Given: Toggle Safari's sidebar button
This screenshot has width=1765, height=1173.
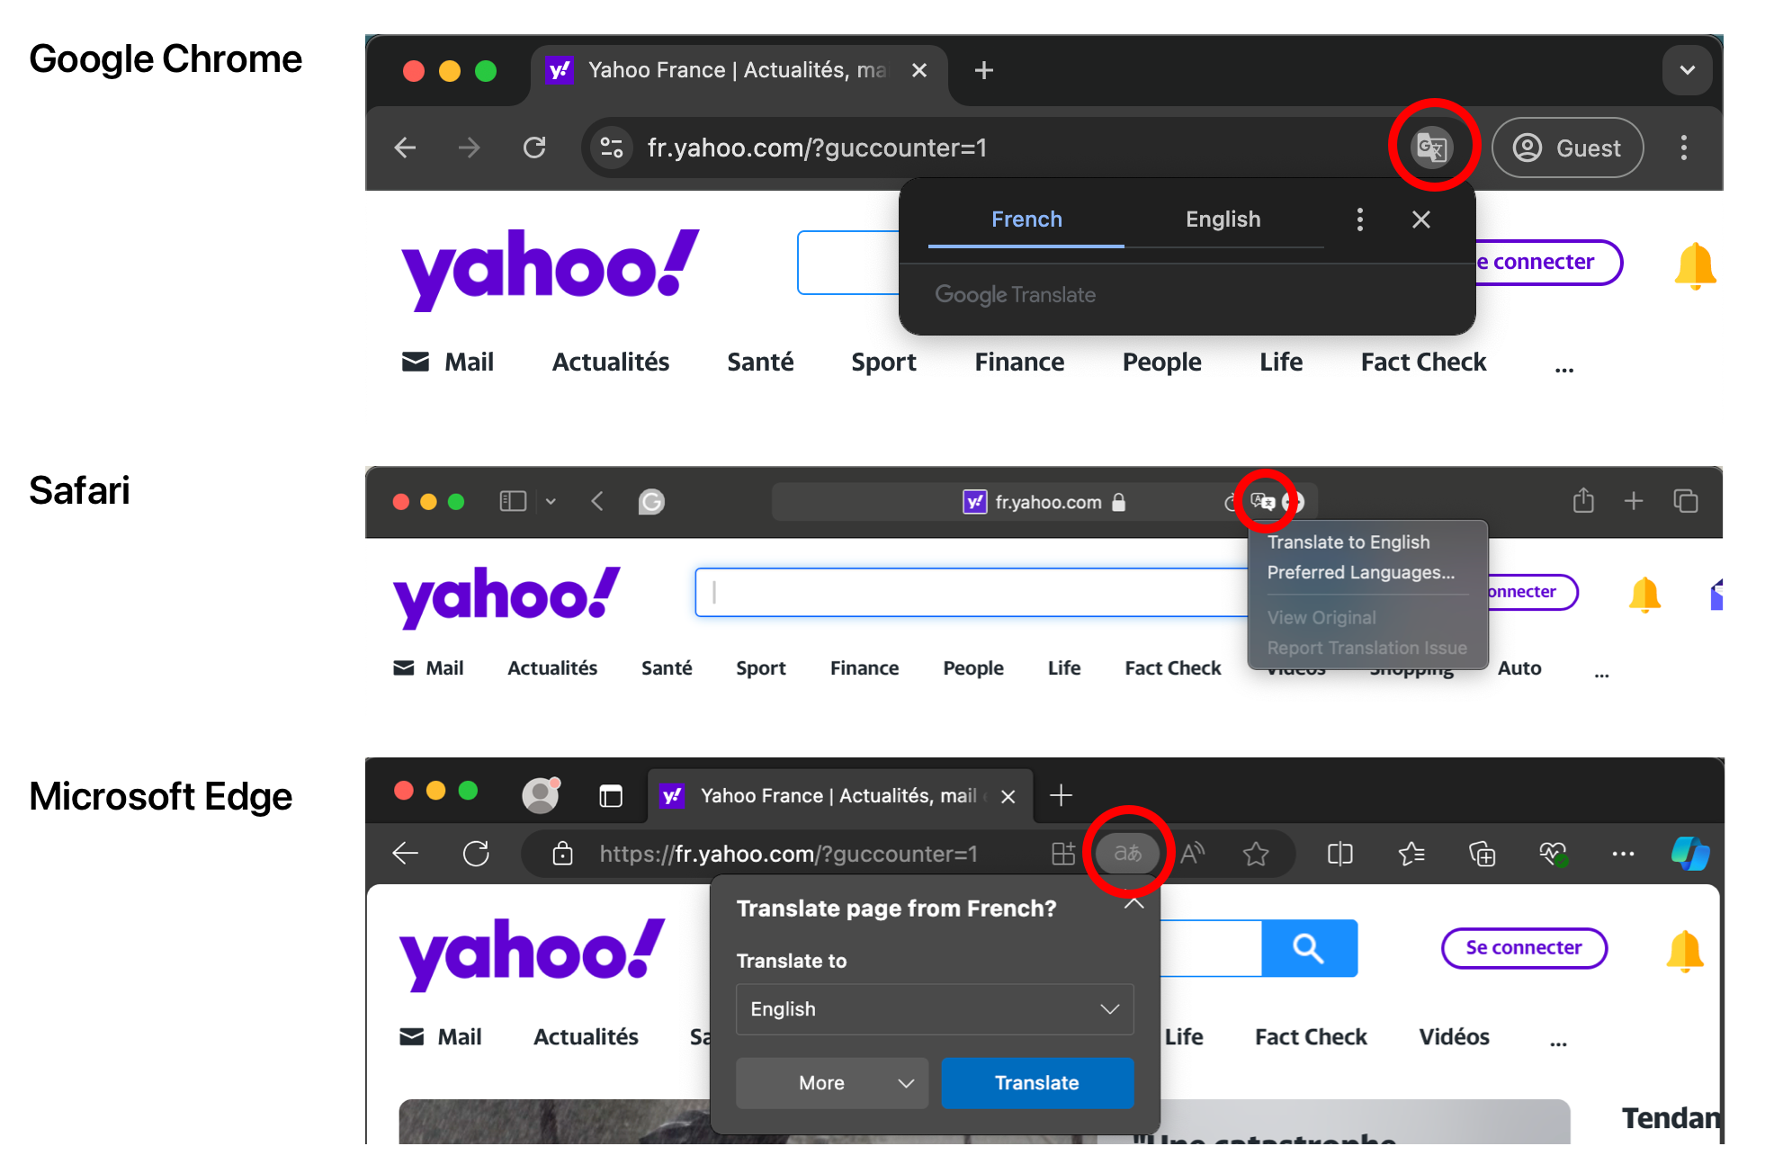Looking at the screenshot, I should (513, 501).
